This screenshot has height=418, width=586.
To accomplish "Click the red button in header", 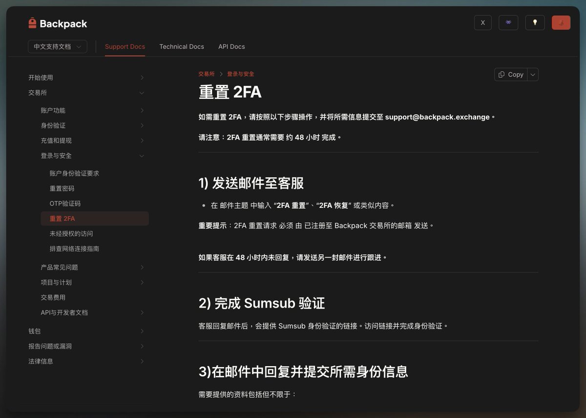I will coord(561,22).
